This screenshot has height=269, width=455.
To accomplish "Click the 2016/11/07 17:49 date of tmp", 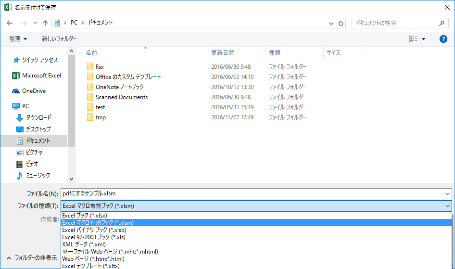I will click(232, 117).
